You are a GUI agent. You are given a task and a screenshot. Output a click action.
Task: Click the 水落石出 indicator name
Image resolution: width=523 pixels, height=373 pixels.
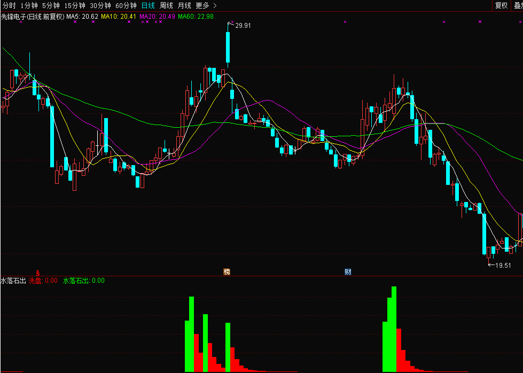(13, 281)
